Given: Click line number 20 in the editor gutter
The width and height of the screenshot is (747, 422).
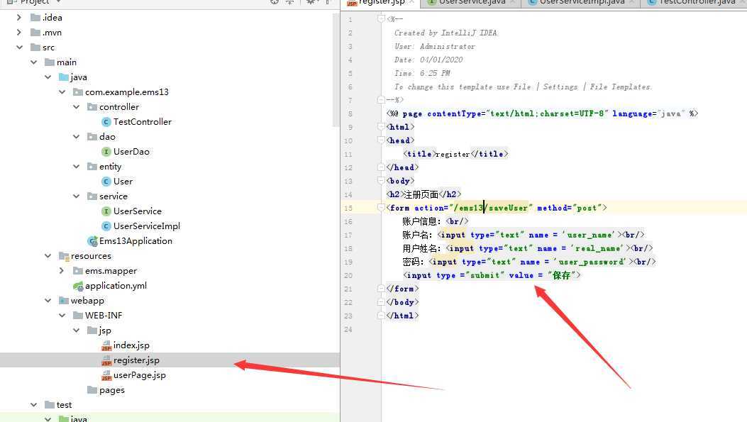Looking at the screenshot, I should coord(348,275).
